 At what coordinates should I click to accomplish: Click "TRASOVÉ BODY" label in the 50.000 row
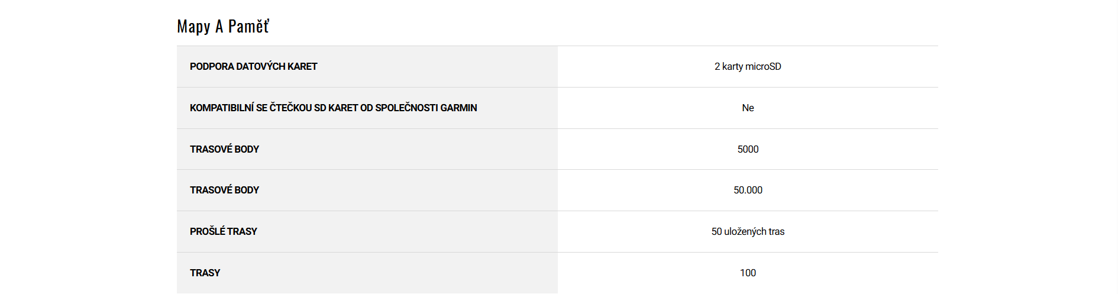click(224, 190)
